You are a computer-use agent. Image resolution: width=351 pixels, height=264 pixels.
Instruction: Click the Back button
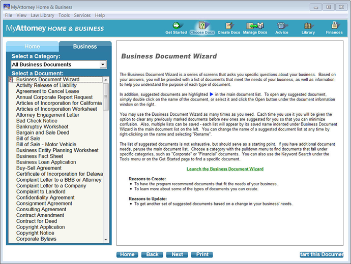coord(152,254)
